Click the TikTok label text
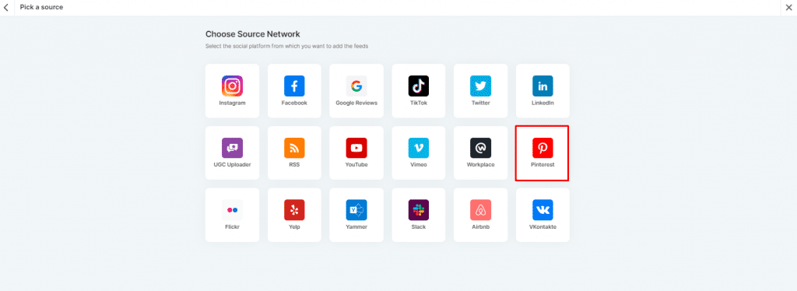797x291 pixels. [418, 103]
